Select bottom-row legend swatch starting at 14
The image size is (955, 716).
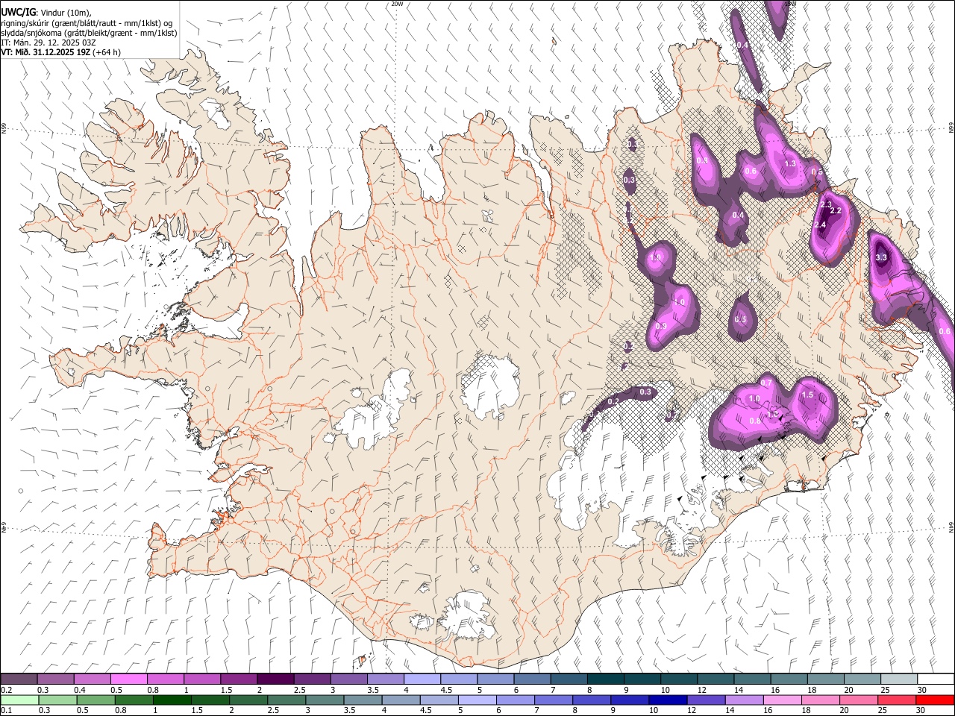point(744,700)
